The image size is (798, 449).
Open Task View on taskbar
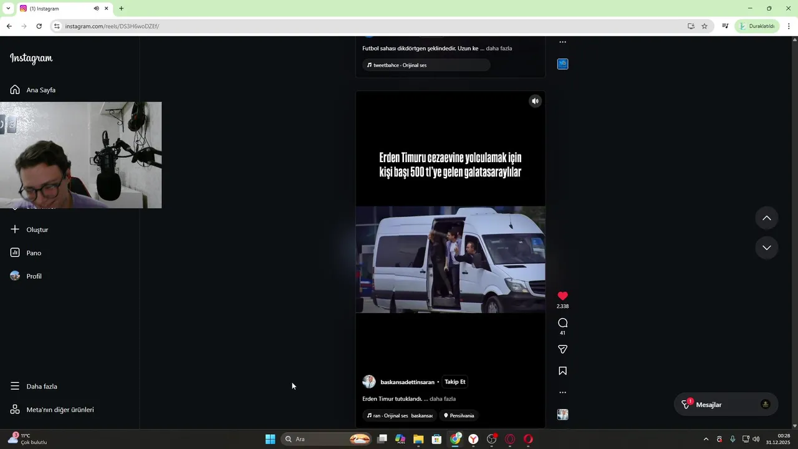coord(382,439)
